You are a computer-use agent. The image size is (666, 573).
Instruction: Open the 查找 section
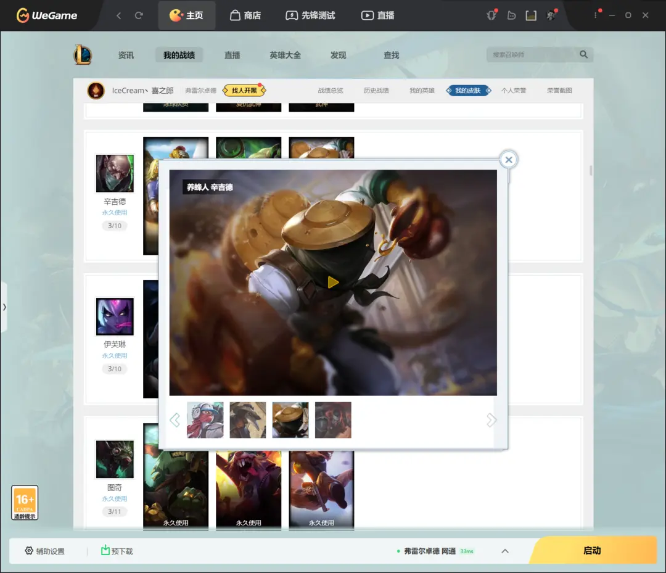(391, 56)
